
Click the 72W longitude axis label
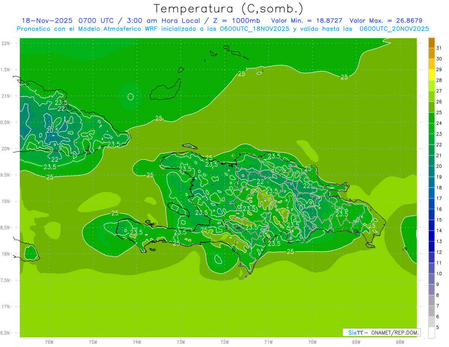[x=224, y=342]
